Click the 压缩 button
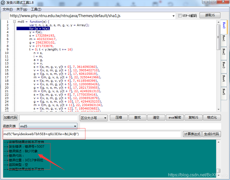The image size is (230, 180). 119,118
